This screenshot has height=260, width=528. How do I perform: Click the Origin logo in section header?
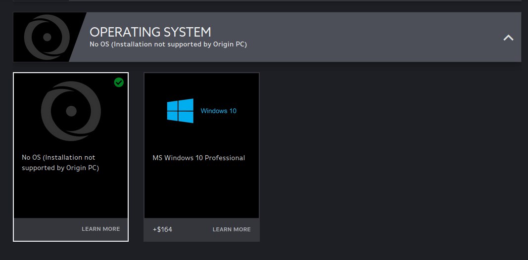47,37
